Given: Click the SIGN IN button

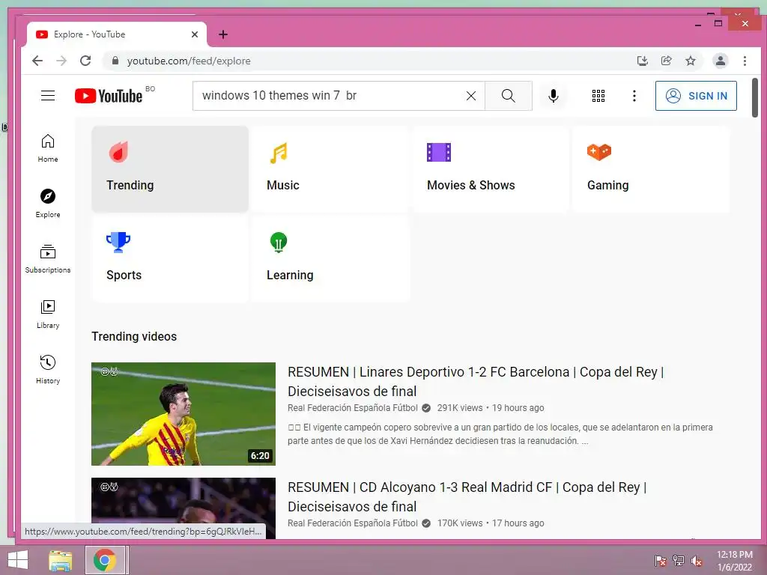Looking at the screenshot, I should [x=696, y=96].
